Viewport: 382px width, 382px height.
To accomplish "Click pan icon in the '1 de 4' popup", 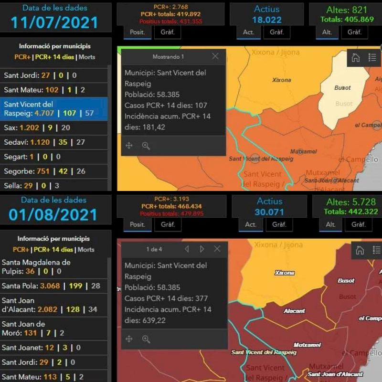I will click(x=129, y=340).
